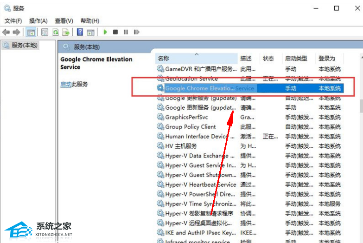This screenshot has height=243, width=363.
Task: Click the IKEE... description cell
Action: [248, 233]
